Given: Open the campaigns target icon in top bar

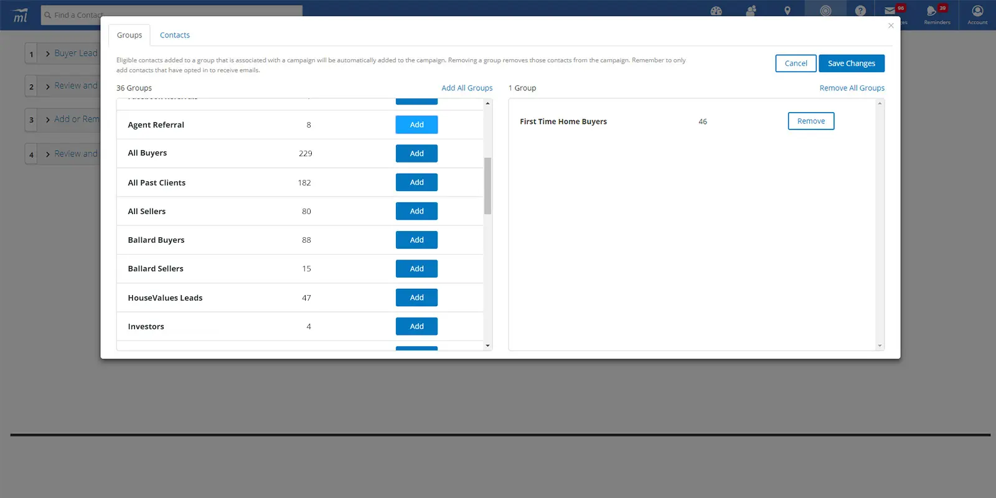Looking at the screenshot, I should 825,11.
